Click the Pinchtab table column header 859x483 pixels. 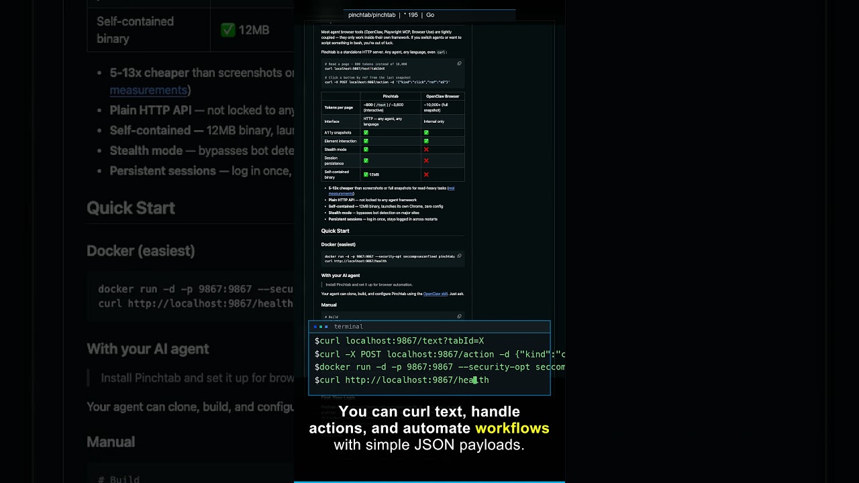coord(391,96)
